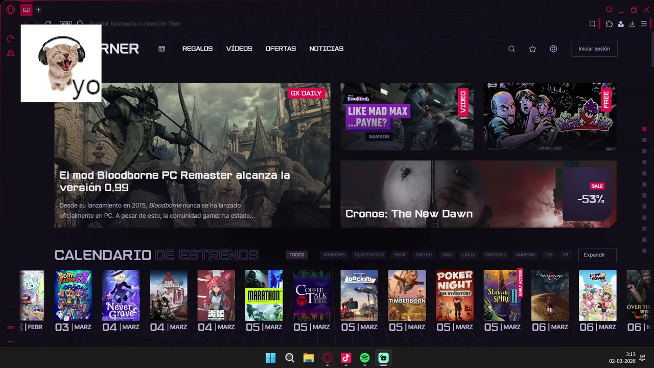Viewport: 654px width, 368px height.
Task: Open favorites star icon in GX Corner
Action: [532, 49]
